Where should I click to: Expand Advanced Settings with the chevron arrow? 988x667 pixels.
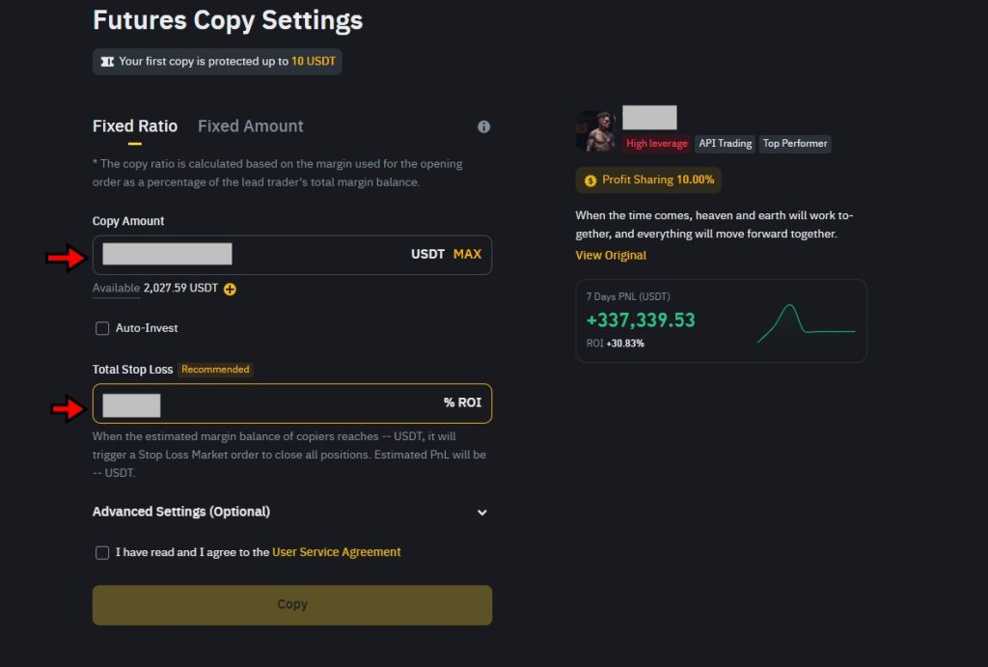pos(482,513)
